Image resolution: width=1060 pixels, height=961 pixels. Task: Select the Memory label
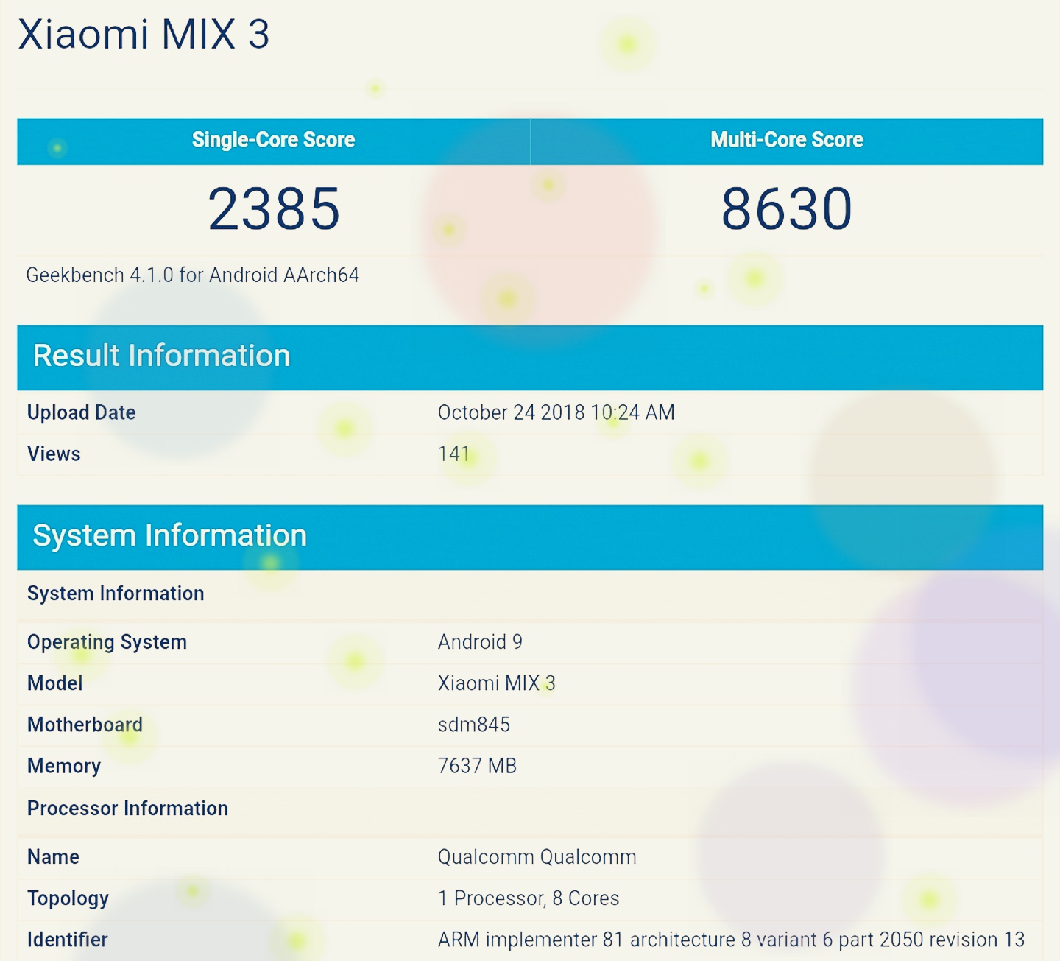(x=64, y=767)
